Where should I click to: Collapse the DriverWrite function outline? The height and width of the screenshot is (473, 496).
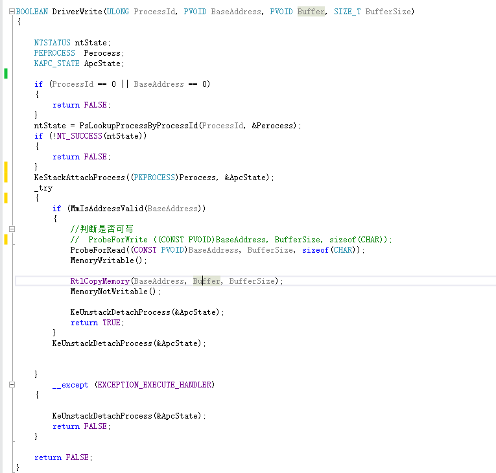point(12,12)
